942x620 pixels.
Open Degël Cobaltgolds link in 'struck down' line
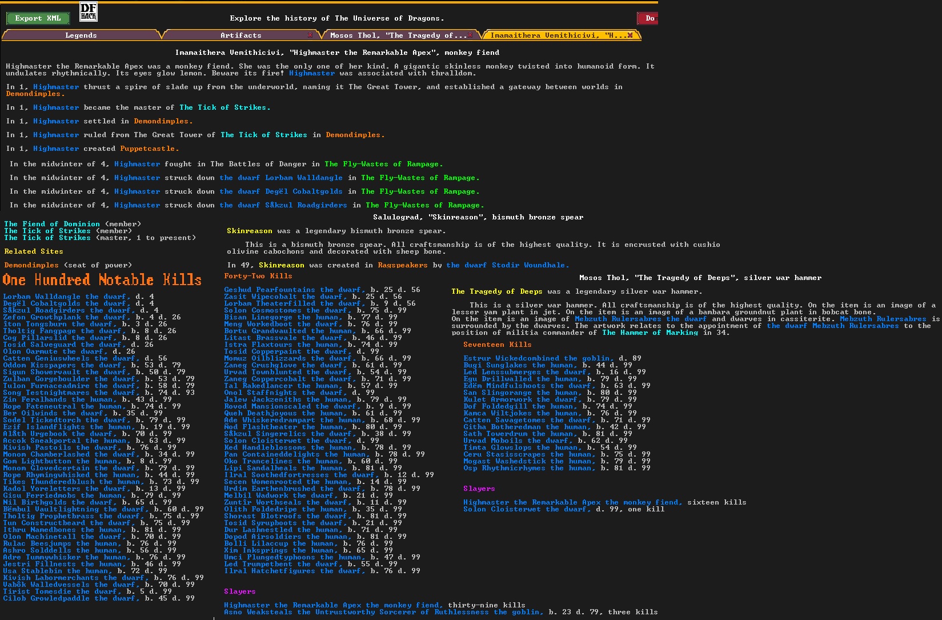coord(281,191)
